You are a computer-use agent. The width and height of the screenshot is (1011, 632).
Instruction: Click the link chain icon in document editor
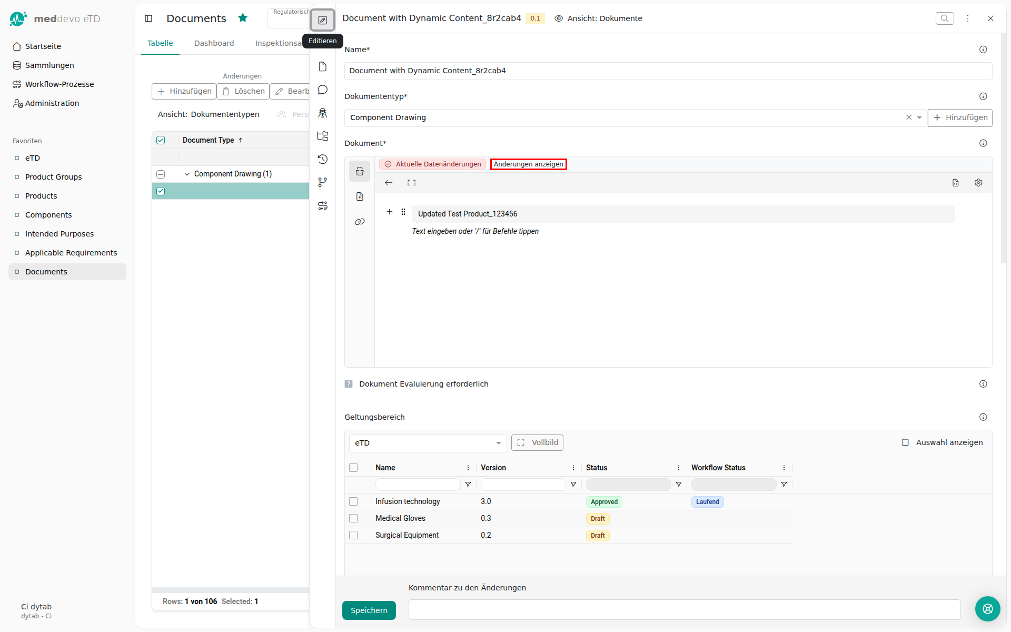point(360,222)
